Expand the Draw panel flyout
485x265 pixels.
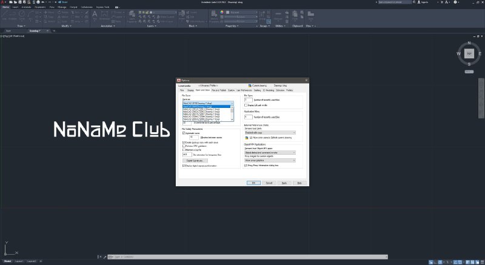point(21,26)
